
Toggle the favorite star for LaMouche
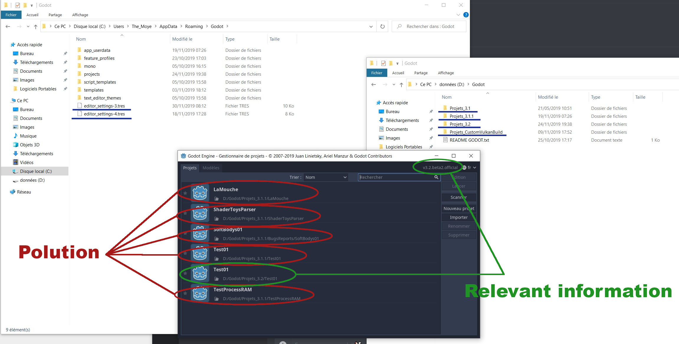(x=186, y=193)
